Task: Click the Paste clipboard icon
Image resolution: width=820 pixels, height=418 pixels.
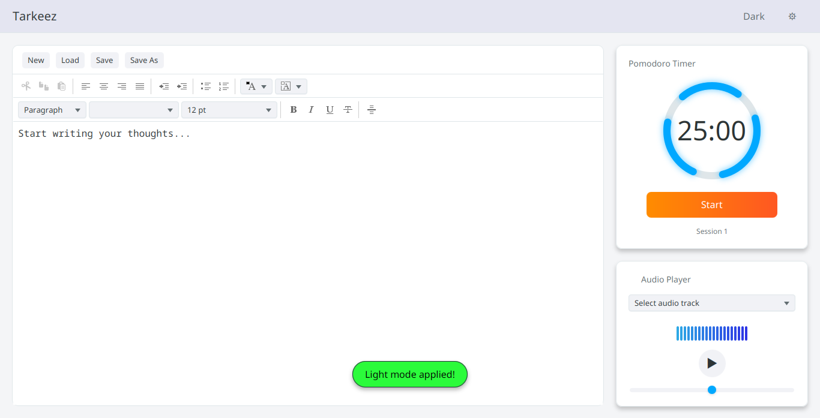Action: (61, 86)
